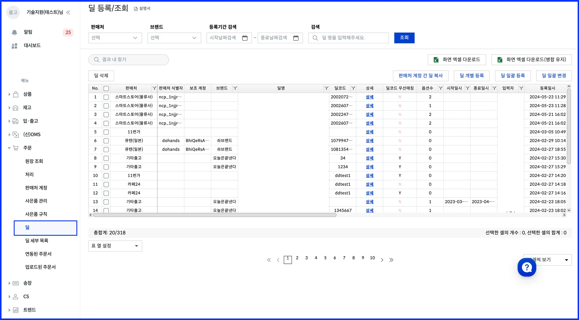This screenshot has width=579, height=320.
Task: Click 딜 일괄 등록 button
Action: tap(513, 76)
